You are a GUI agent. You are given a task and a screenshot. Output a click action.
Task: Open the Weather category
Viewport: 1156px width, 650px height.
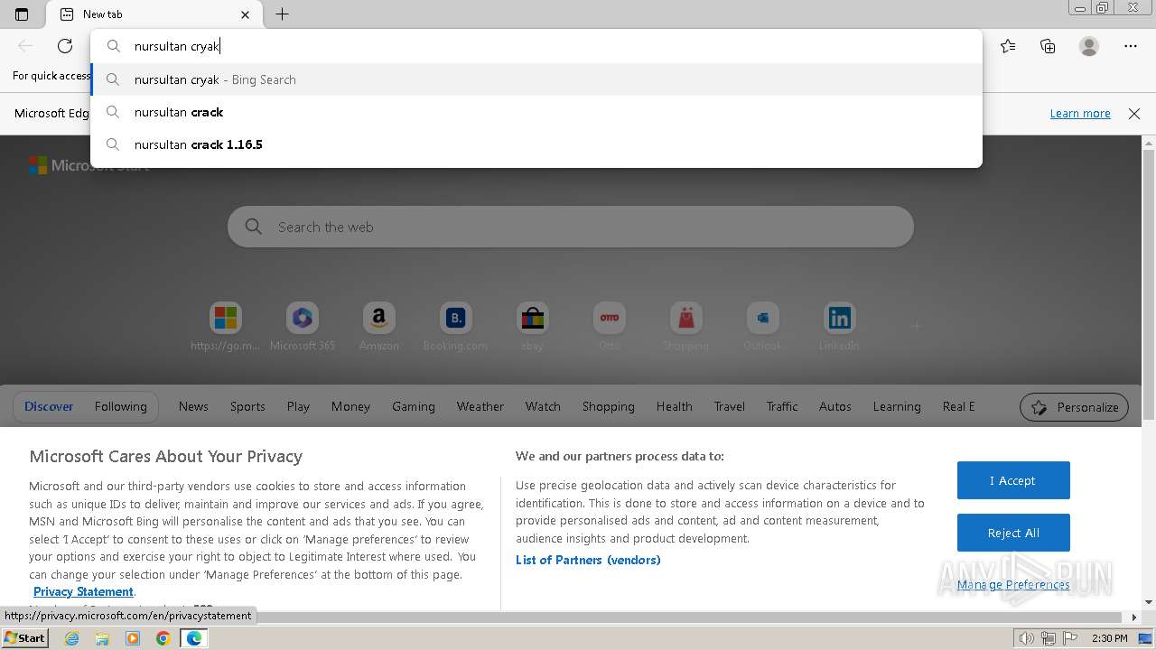(x=480, y=406)
